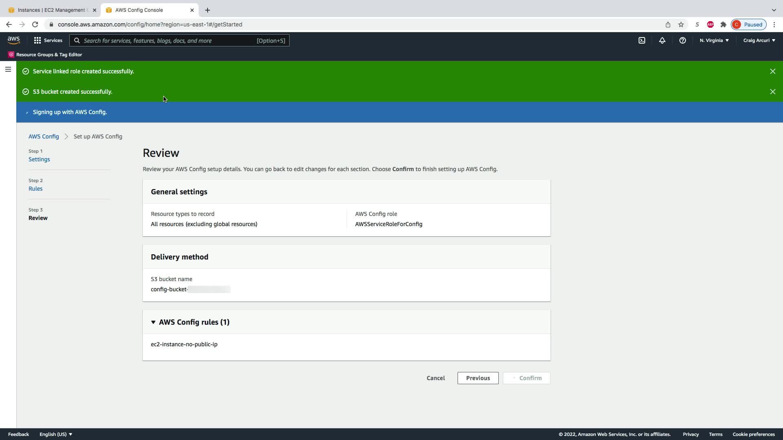Click the Cancel button
This screenshot has height=440, width=783.
tap(436, 378)
